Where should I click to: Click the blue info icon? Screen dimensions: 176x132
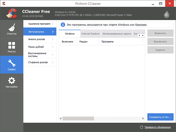click(x=63, y=25)
